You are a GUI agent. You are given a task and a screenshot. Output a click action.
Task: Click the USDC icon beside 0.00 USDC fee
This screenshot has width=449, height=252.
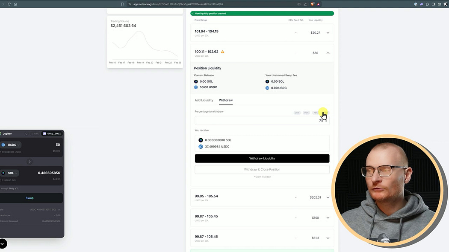267,88
